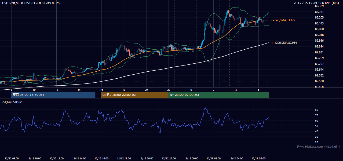Select the 12/12 12:00 bottom time label
This screenshot has height=161, width=343.
click(x=57, y=159)
